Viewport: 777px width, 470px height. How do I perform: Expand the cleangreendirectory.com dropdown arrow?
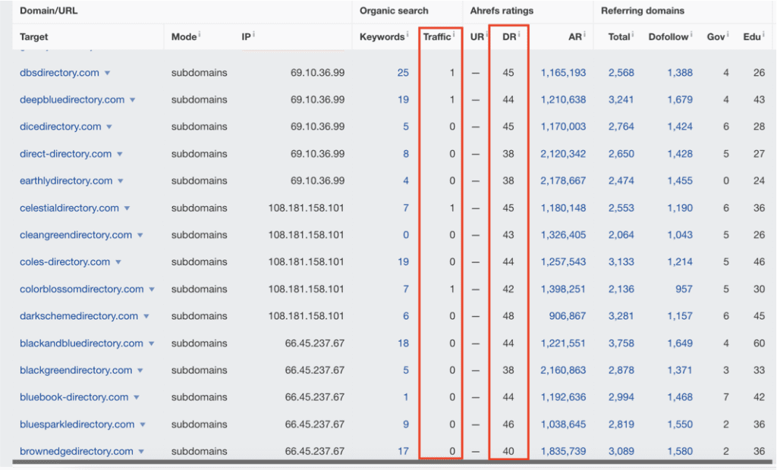pos(140,235)
